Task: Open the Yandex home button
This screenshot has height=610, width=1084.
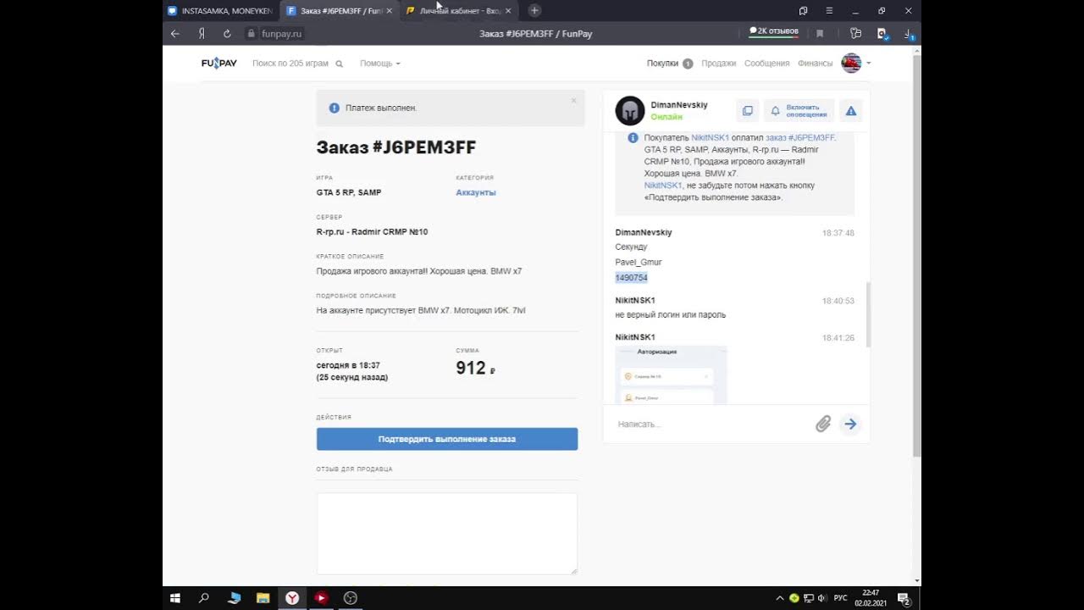Action: 202,34
